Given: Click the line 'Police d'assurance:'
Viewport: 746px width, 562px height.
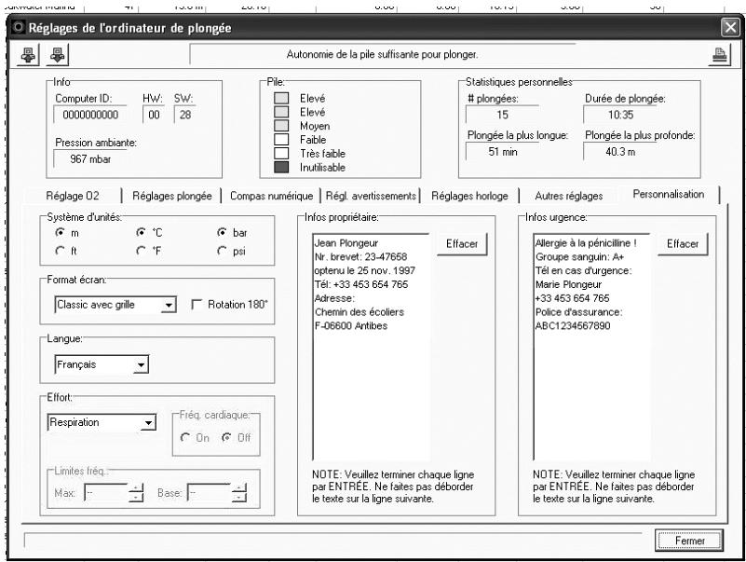Looking at the screenshot, I should (x=578, y=312).
